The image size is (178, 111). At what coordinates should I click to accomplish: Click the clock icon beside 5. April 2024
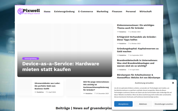[46, 92]
